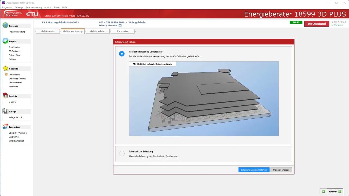Viewport: 349px width, 196px height.
Task: Open the Programm menu
Action: (x=7, y=7)
